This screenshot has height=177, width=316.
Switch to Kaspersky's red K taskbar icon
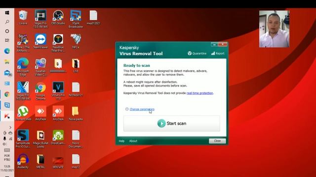coord(7,116)
